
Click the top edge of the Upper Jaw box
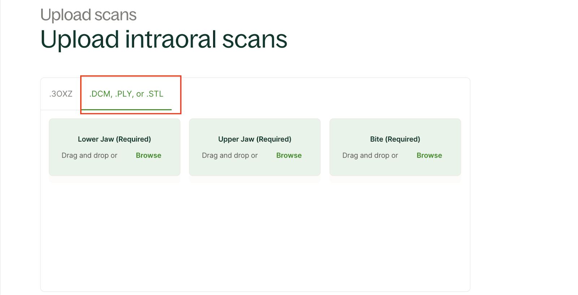point(255,120)
